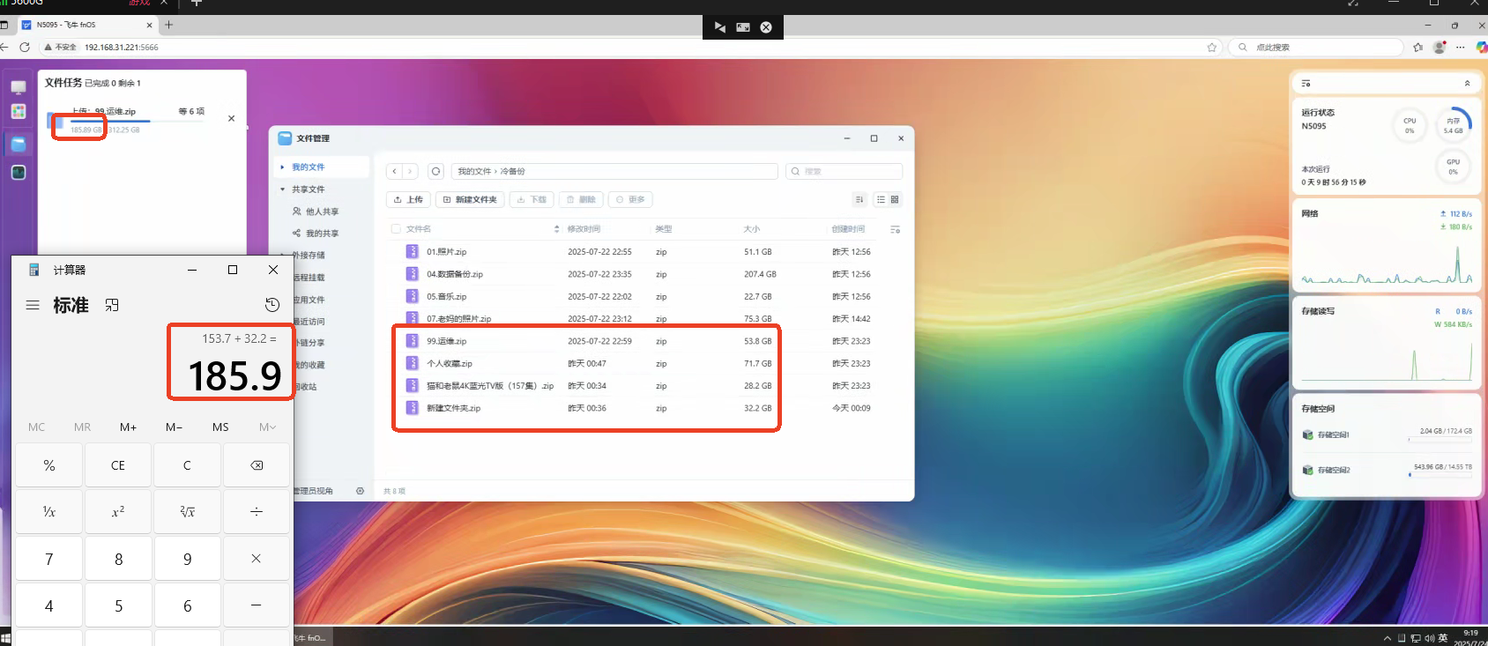This screenshot has width=1488, height=646.
Task: Open the desktop icon in fnOS dock
Action: pos(19,87)
